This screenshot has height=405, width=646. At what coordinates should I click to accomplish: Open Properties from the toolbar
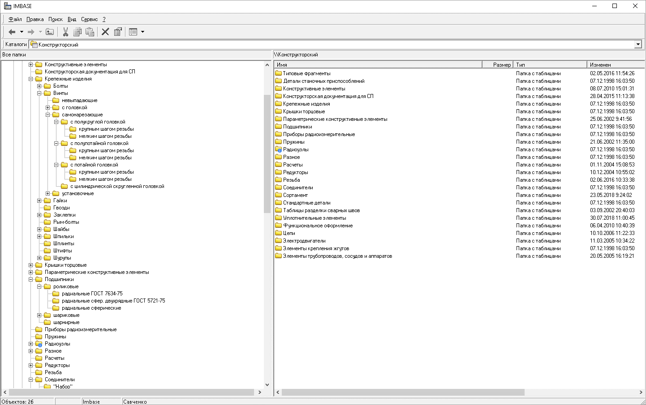(x=118, y=32)
